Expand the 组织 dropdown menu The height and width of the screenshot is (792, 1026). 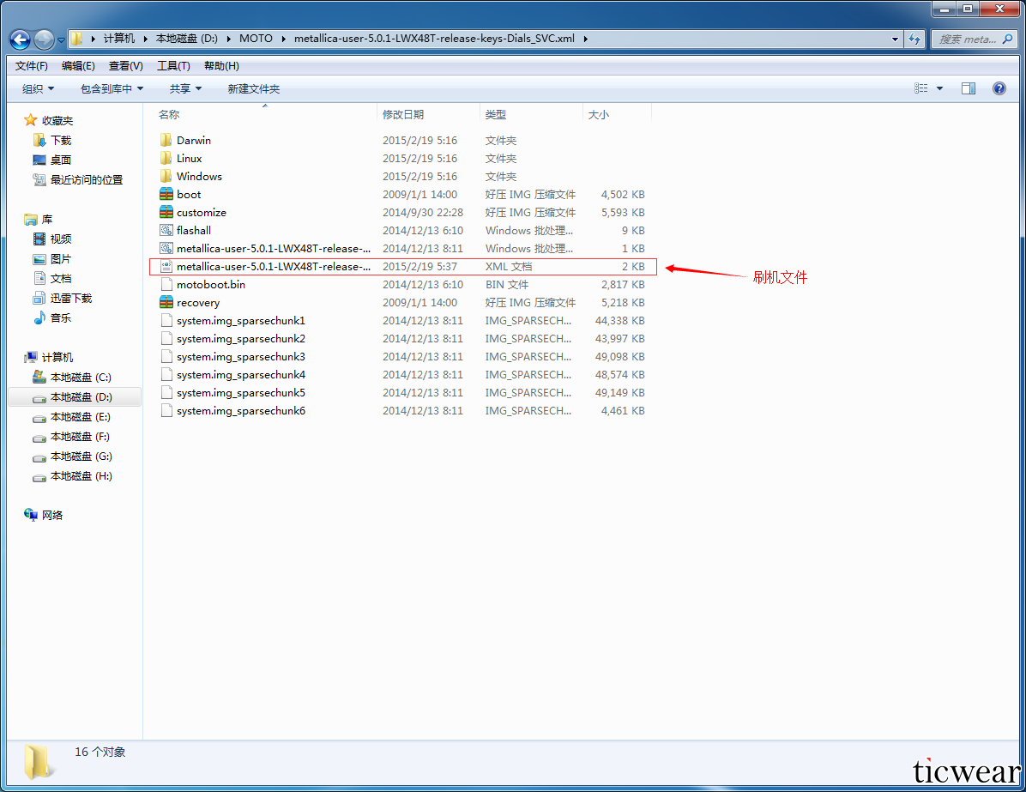[x=38, y=89]
